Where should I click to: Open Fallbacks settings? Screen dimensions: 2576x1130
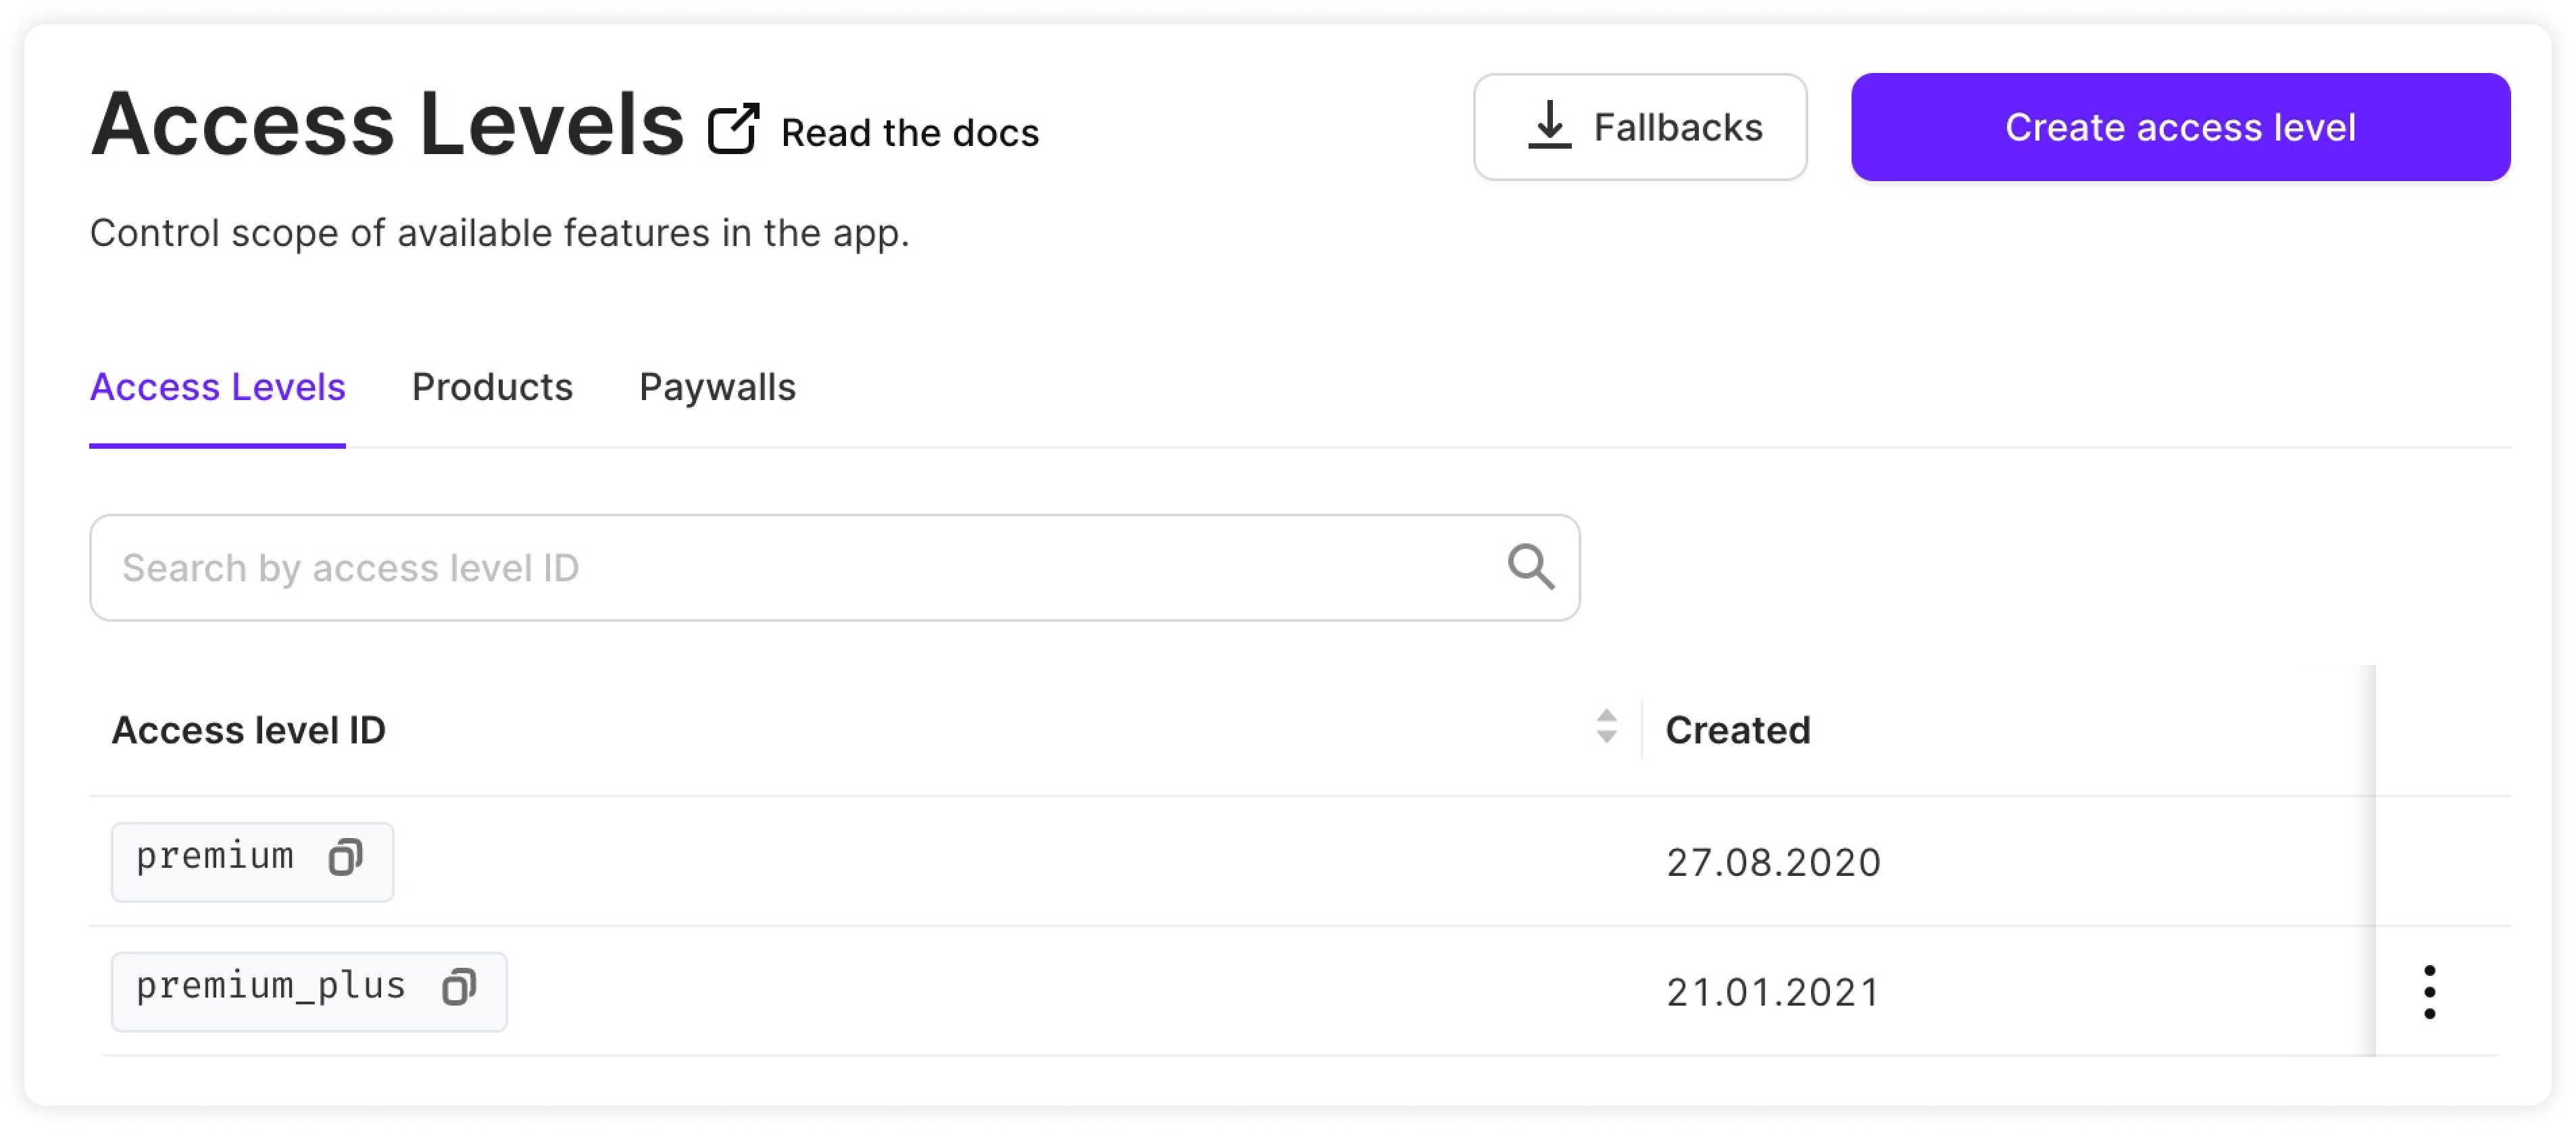(x=1640, y=126)
